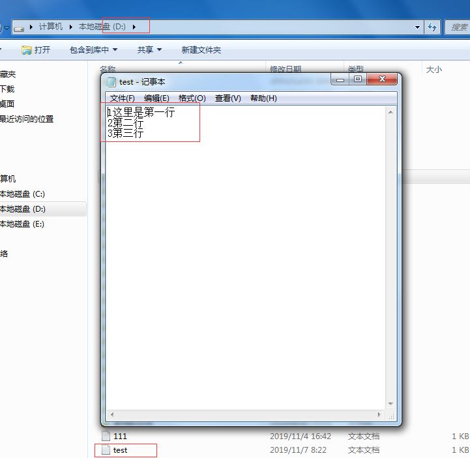Click 计算机 in the address bar

[x=51, y=27]
